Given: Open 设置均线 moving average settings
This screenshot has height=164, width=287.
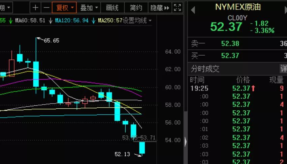Looking at the screenshot, I should [137, 20].
